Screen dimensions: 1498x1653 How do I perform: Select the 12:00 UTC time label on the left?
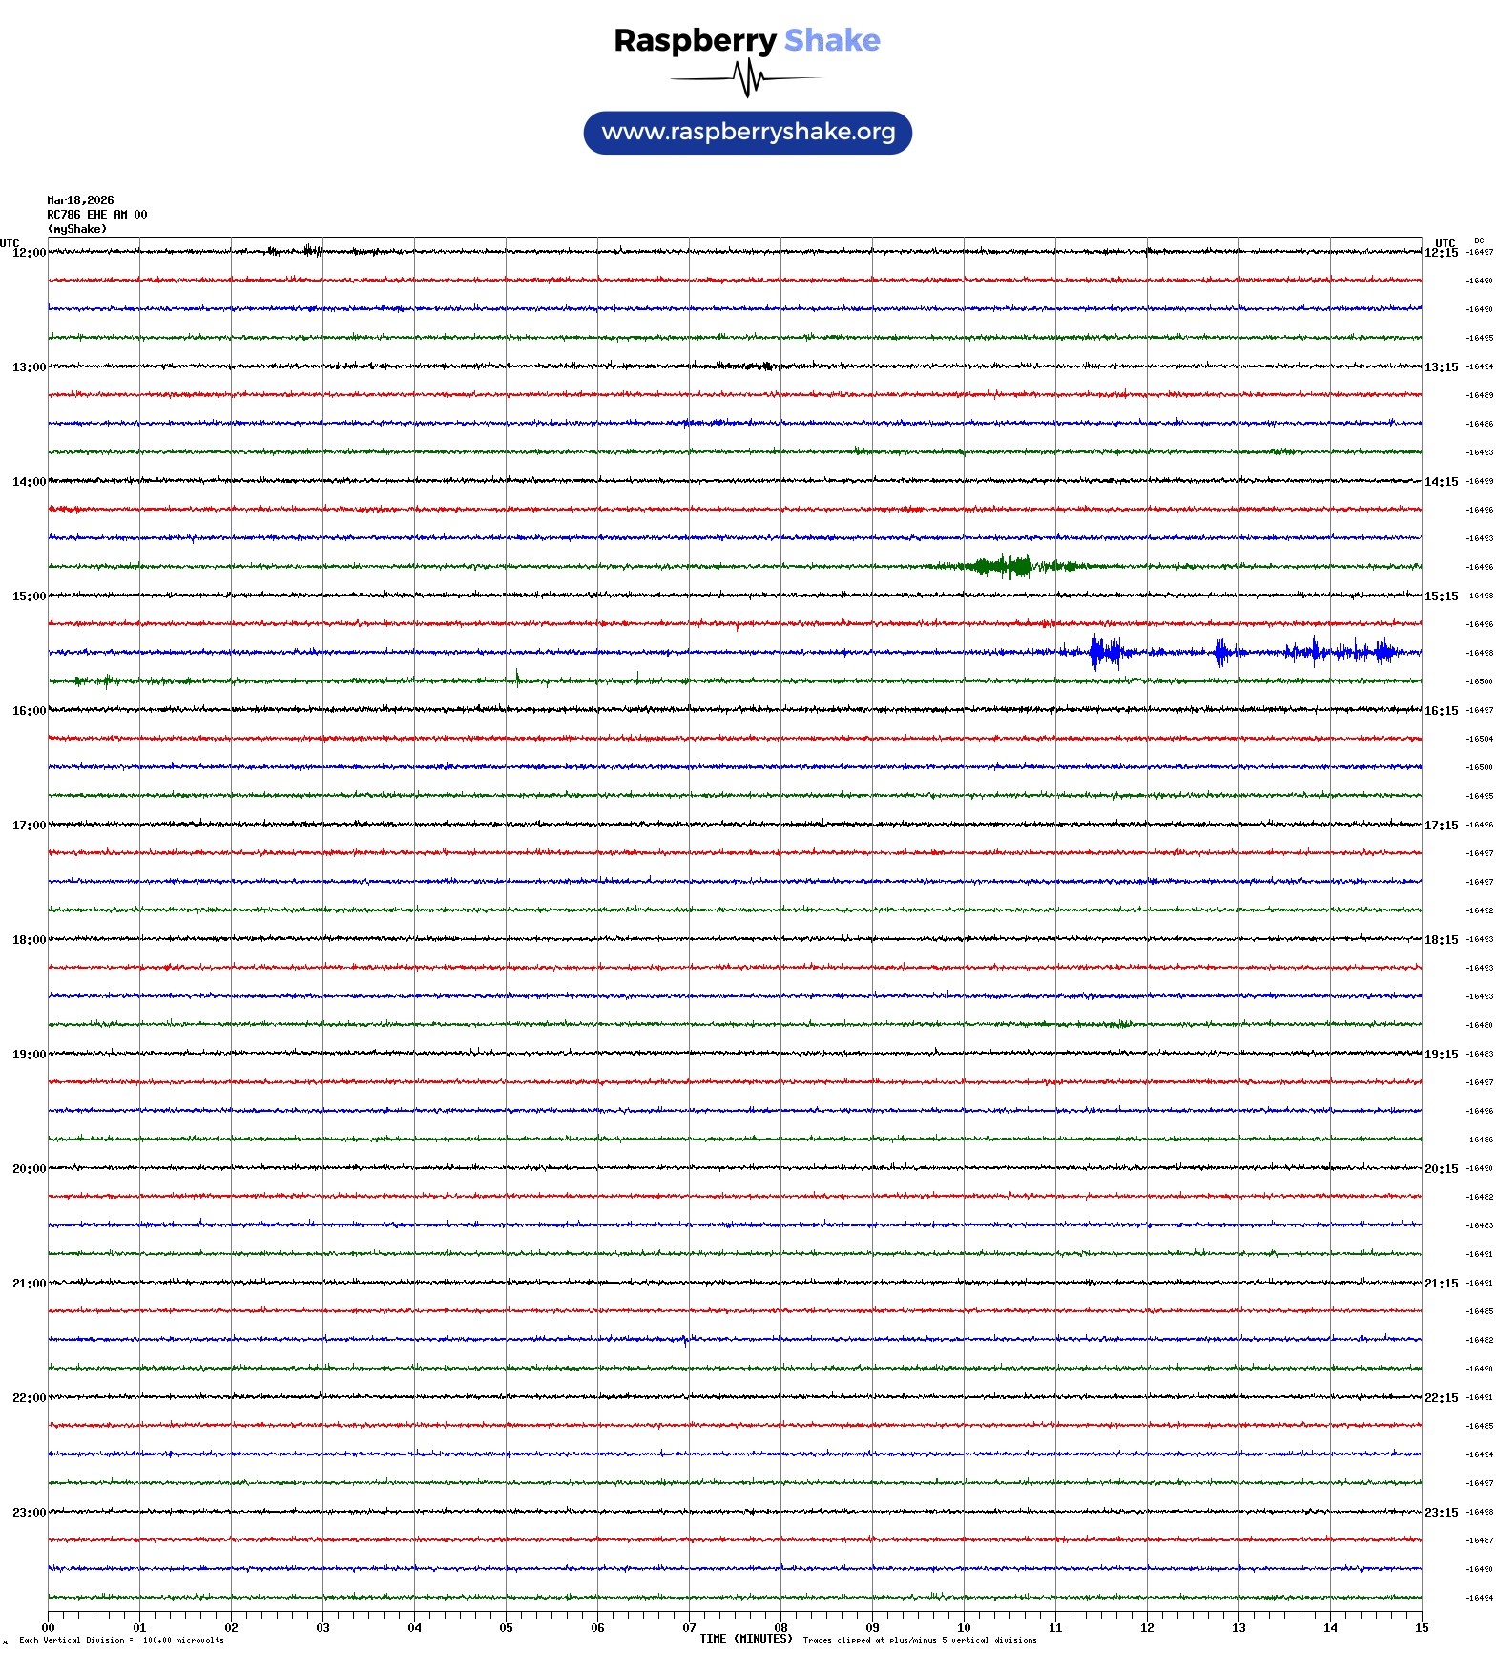[x=29, y=253]
